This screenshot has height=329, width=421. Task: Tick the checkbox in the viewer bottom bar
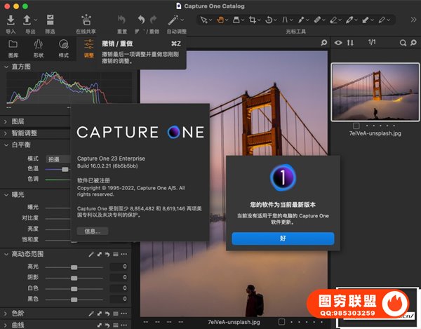coord(281,322)
